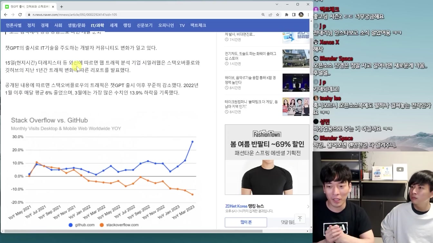Jump to top with the up-arrow button
Image resolution: width=433 pixels, height=243 pixels.
coord(300,219)
